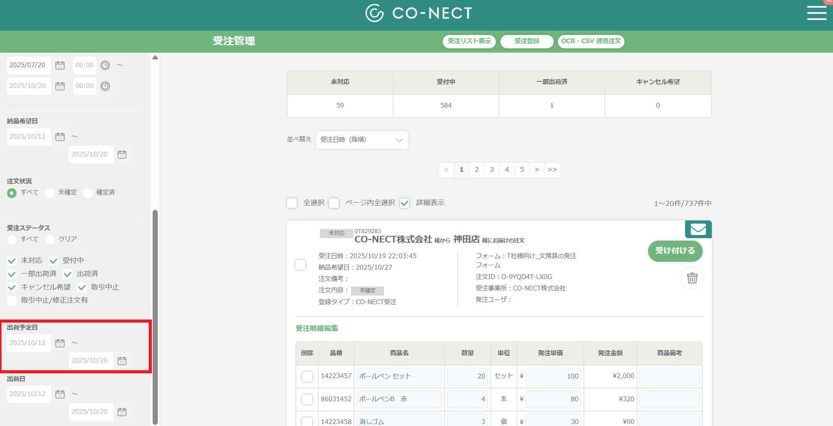Click the 受注明細編集 link

(x=317, y=329)
